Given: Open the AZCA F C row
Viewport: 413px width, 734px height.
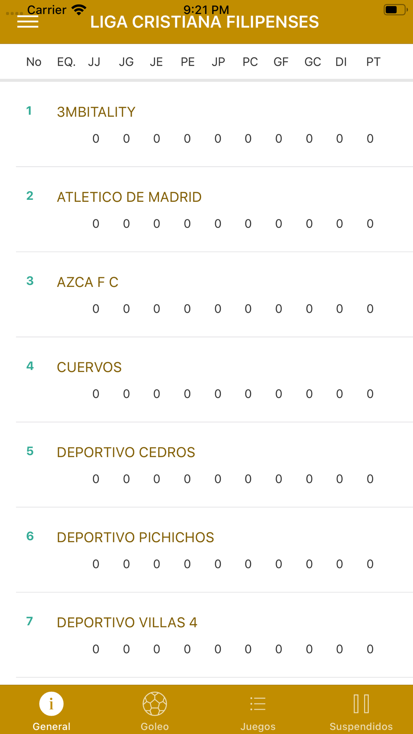Looking at the screenshot, I should click(88, 282).
